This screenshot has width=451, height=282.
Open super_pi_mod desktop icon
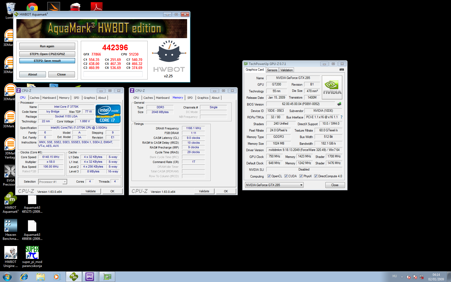click(32, 257)
